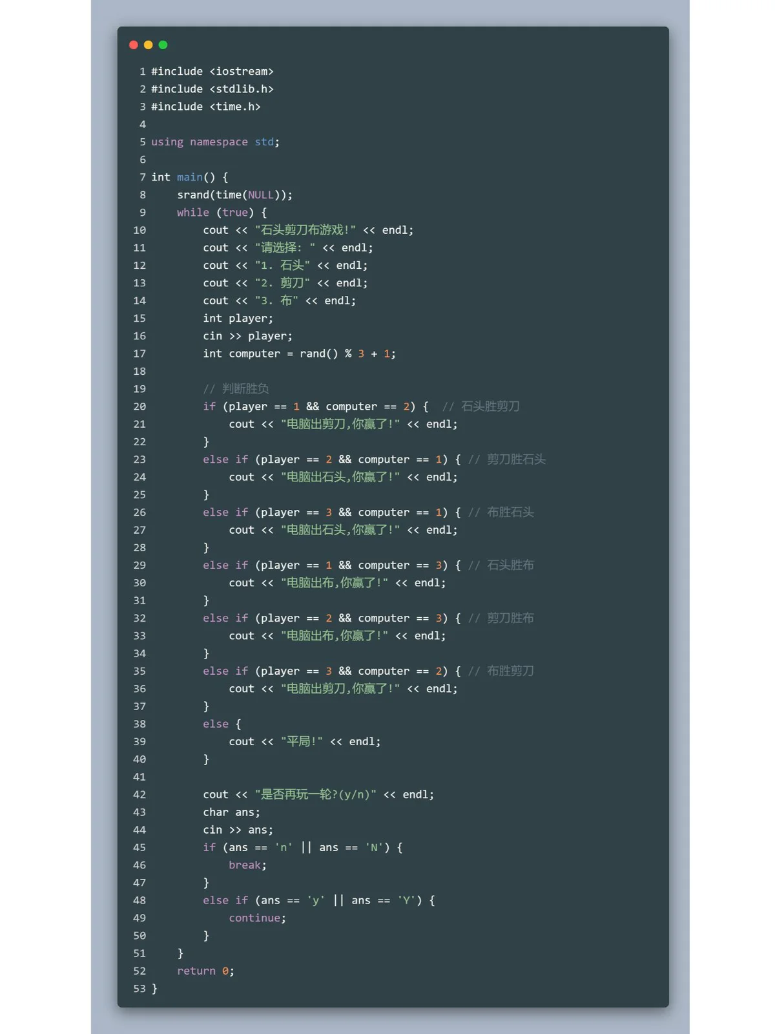Click the yellow window dot
775x1034 pixels.
pos(149,45)
